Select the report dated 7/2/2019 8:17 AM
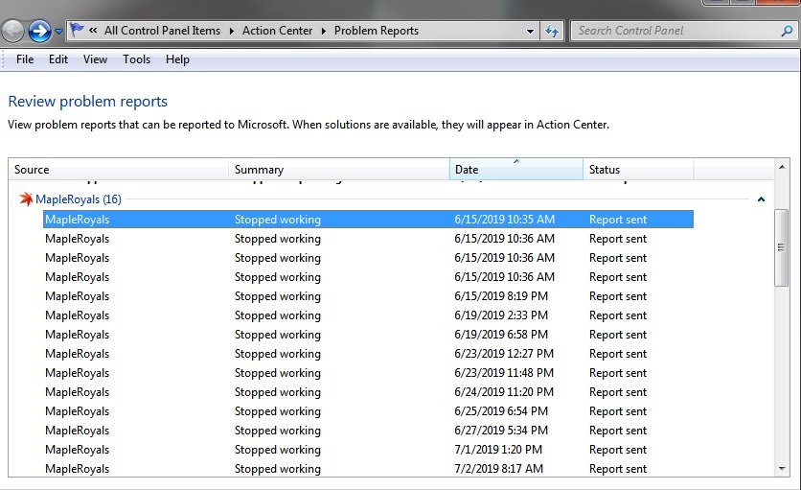This screenshot has width=801, height=490. click(368, 469)
